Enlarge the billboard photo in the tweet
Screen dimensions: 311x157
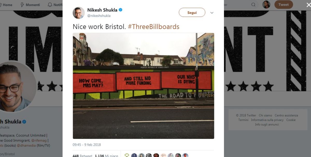143,86
